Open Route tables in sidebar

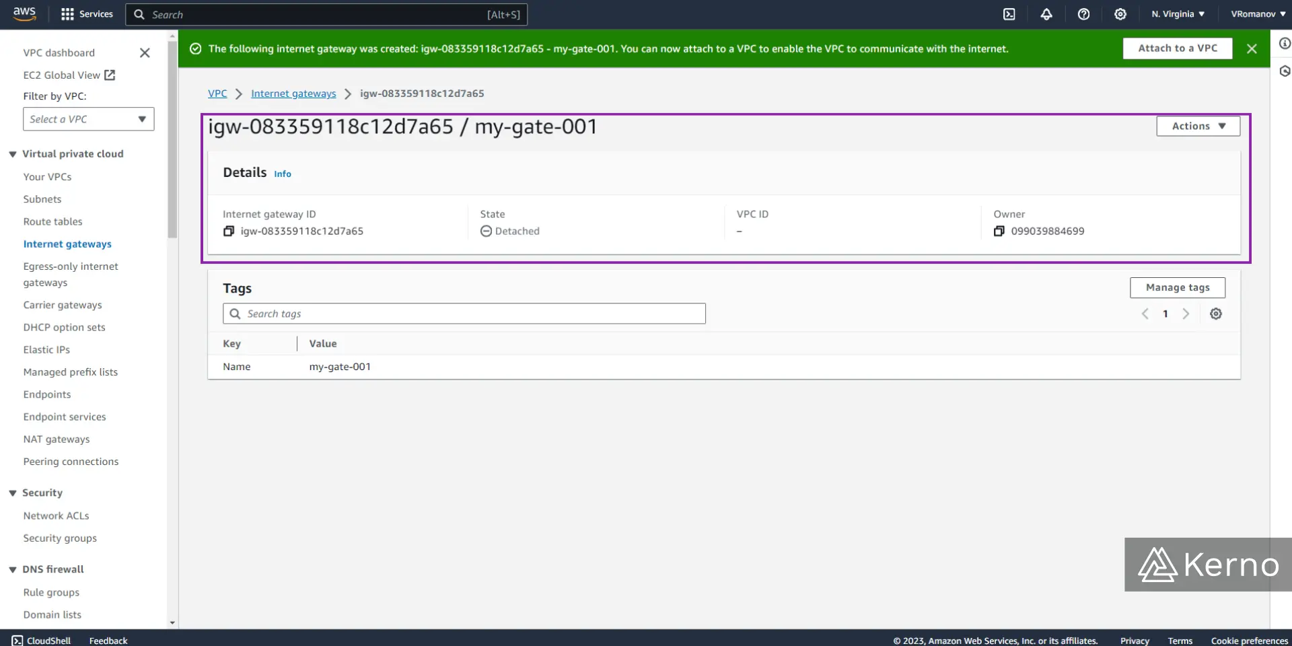[52, 221]
